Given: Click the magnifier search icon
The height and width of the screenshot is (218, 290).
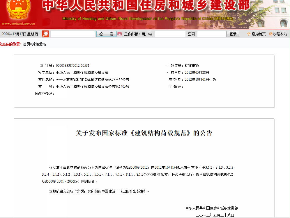Looking at the screenshot, I should tap(45, 34).
